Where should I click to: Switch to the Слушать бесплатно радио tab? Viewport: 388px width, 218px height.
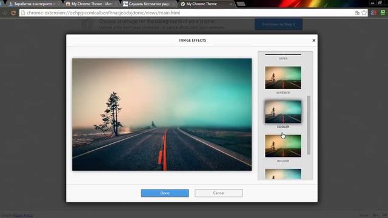tap(149, 4)
